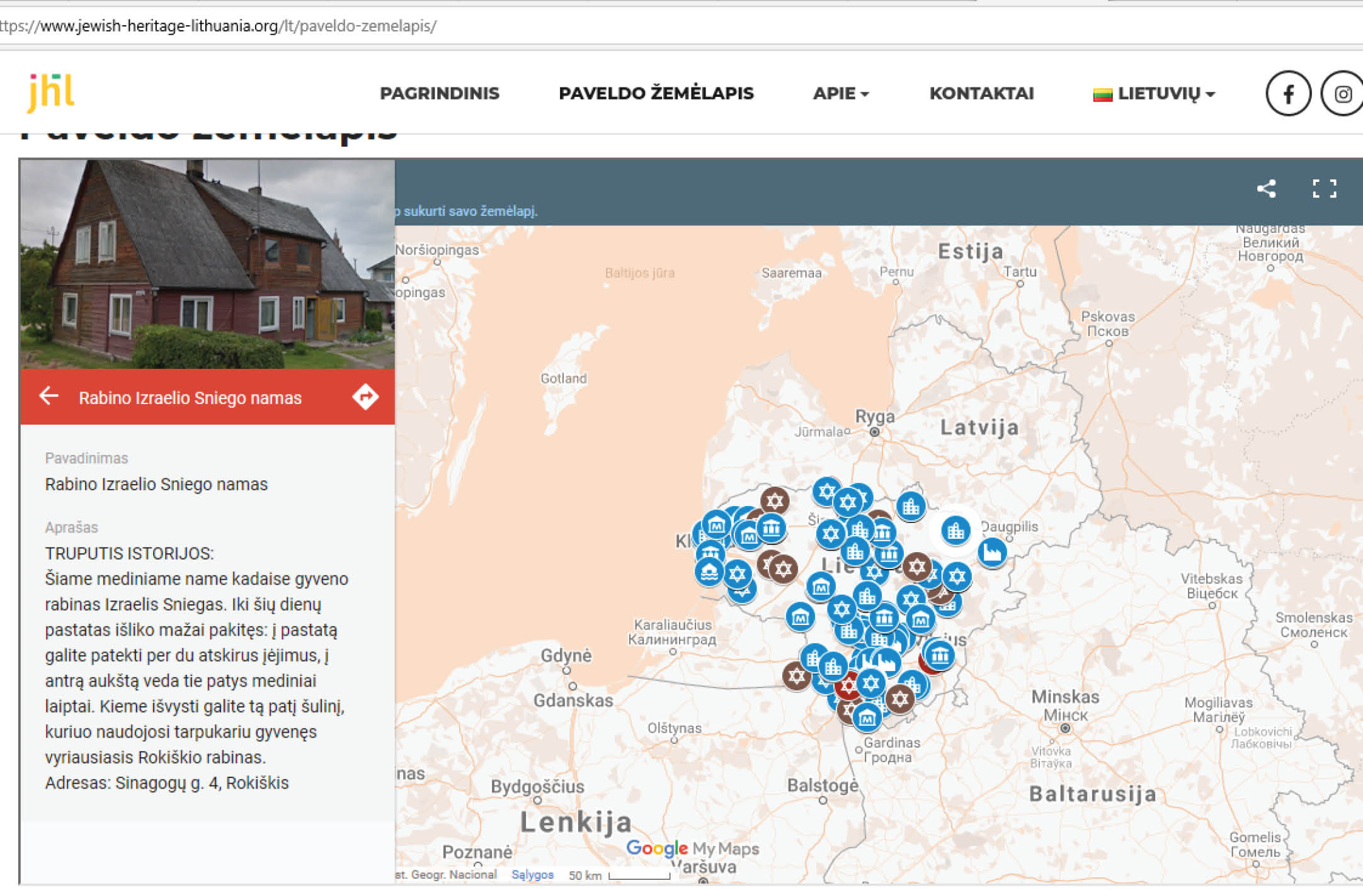Click the Minskas city label on the map

coord(1065,697)
